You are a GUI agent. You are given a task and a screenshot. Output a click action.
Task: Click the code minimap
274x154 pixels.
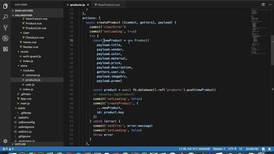coord(260,31)
